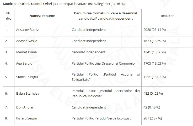Select the 'Nr. d/o' header cell
The height and width of the screenshot is (126, 193).
[9, 16]
